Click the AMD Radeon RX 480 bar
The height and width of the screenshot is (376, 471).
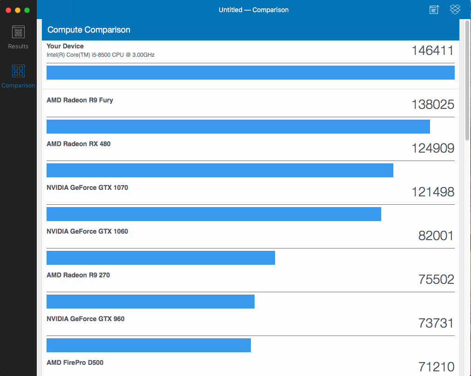tap(220, 170)
